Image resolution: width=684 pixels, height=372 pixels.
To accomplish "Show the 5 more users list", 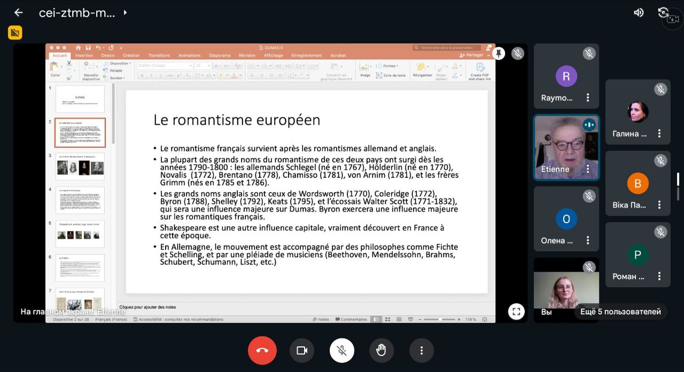I will click(620, 312).
